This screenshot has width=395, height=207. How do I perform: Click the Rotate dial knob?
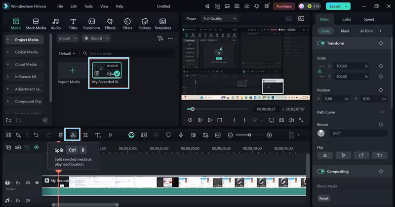(321, 133)
